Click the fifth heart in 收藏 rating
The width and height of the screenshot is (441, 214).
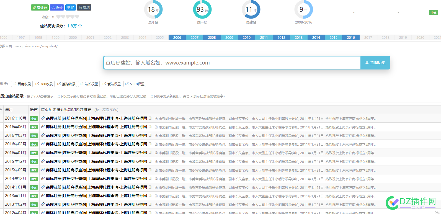77,17
